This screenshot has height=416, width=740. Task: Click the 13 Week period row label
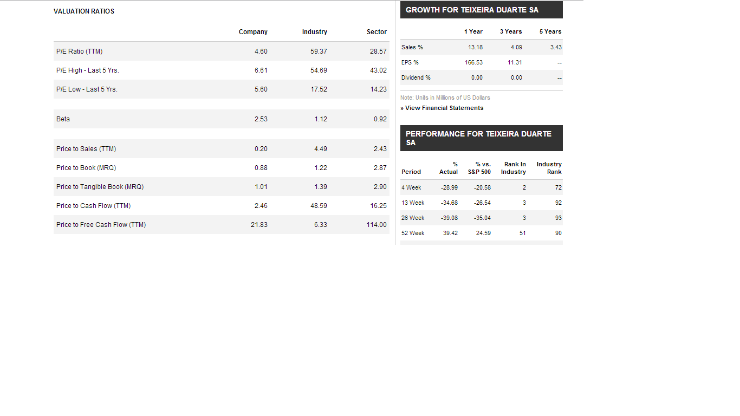pos(413,203)
